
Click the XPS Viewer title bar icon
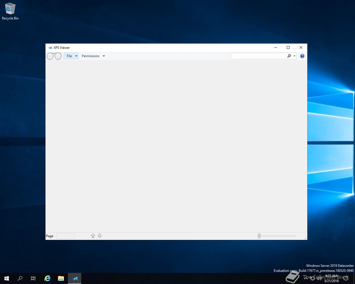50,48
